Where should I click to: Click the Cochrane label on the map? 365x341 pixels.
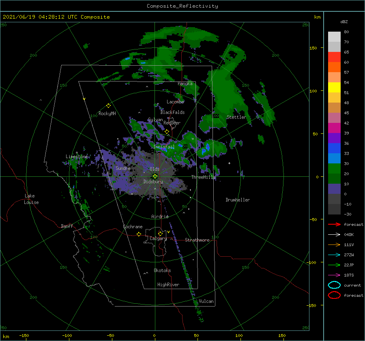pyautogui.click(x=133, y=227)
